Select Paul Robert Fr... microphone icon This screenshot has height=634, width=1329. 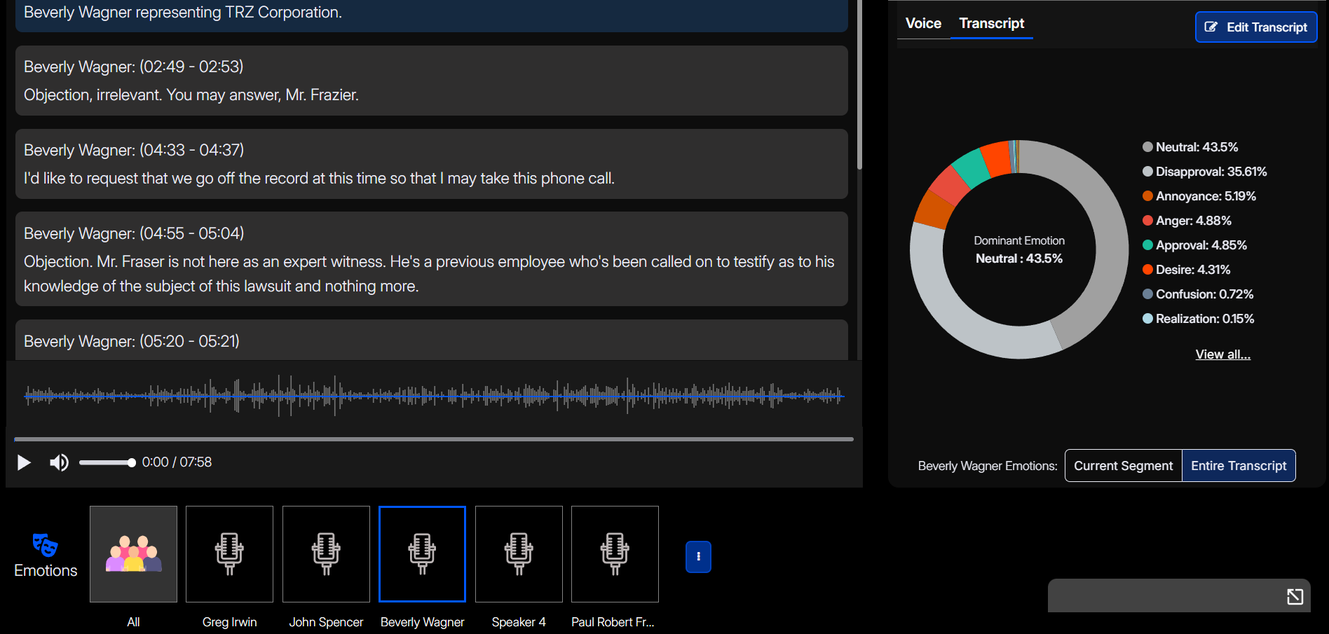[x=615, y=553]
